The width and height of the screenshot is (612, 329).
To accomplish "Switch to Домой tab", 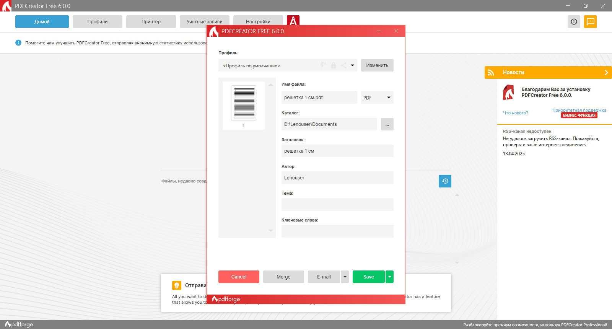I will pos(42,22).
